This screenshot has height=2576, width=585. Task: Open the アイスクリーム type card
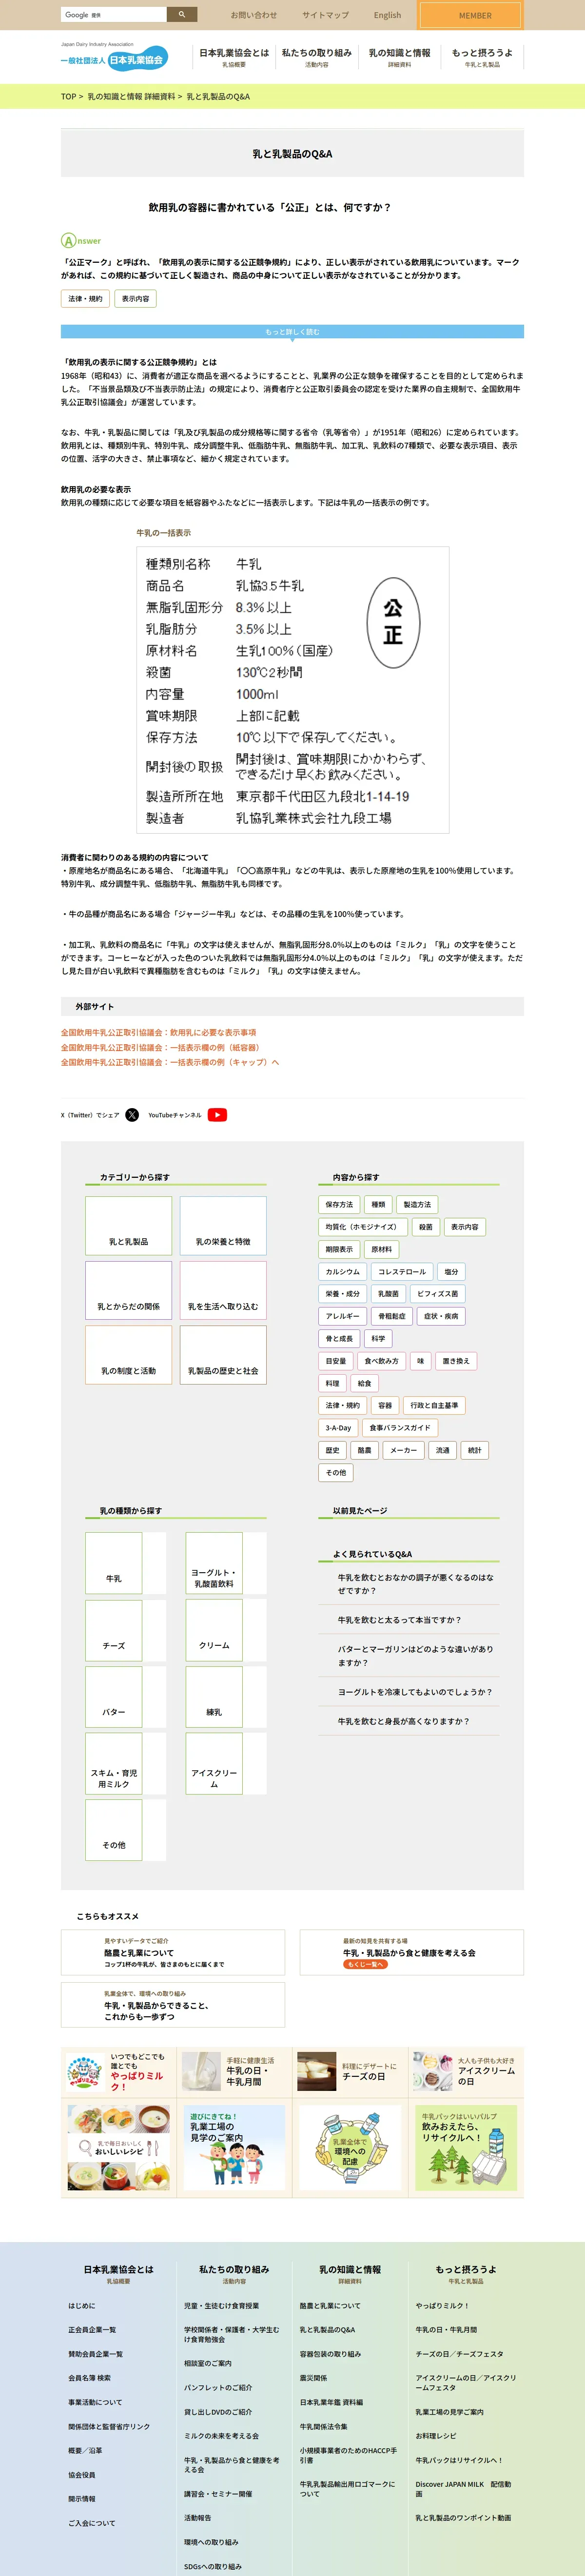214,1764
